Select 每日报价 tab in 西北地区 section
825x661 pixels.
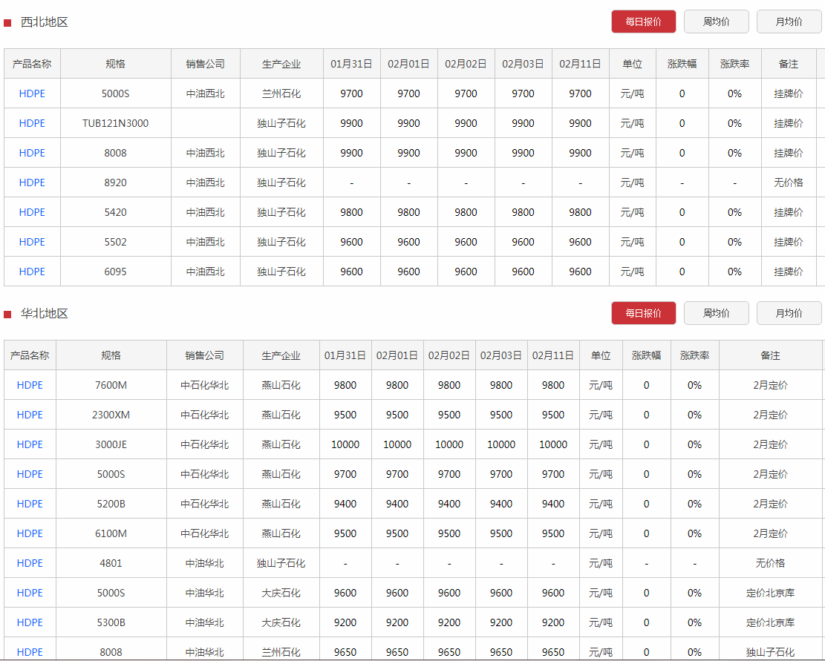pyautogui.click(x=643, y=22)
